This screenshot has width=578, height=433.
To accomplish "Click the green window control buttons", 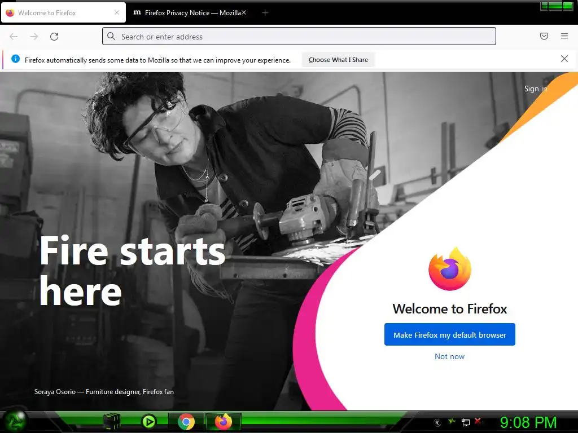I will pyautogui.click(x=557, y=6).
